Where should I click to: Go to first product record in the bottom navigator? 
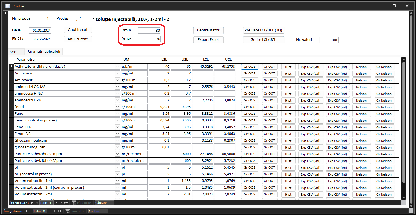(26, 211)
